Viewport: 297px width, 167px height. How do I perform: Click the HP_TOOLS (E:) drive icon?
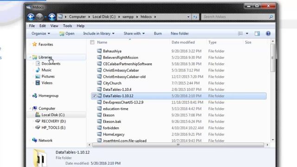38,128
